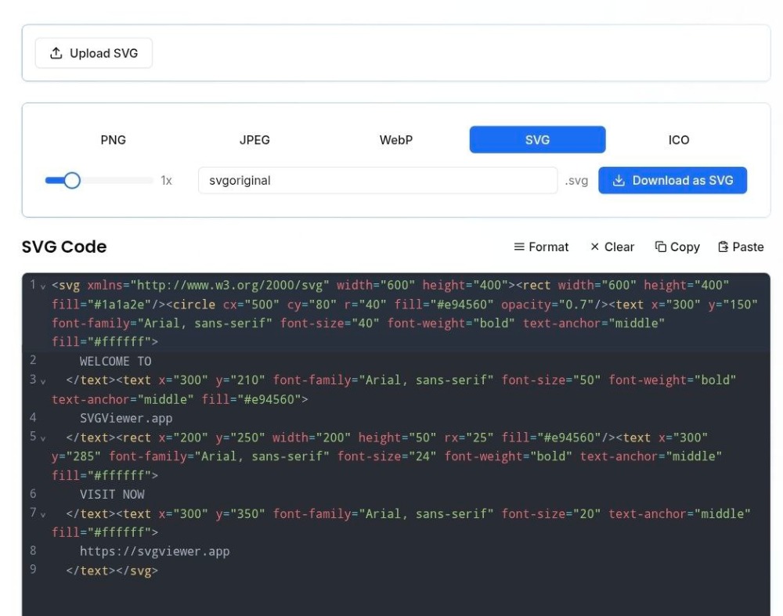Collapse the fold arrow on line 7
Viewport: 783px width, 616px height.
[43, 514]
